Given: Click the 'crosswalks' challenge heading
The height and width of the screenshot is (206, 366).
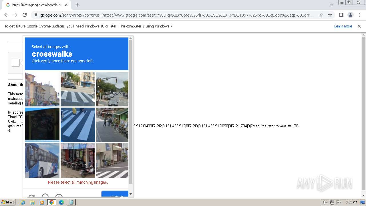Looking at the screenshot, I should coord(52,54).
